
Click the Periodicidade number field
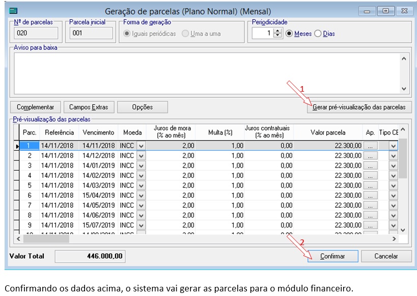[263, 33]
